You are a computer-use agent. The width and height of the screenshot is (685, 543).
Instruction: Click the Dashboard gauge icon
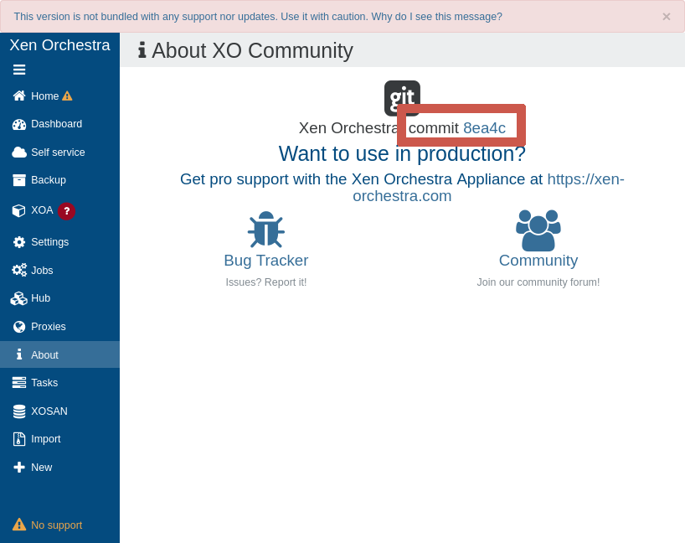19,124
